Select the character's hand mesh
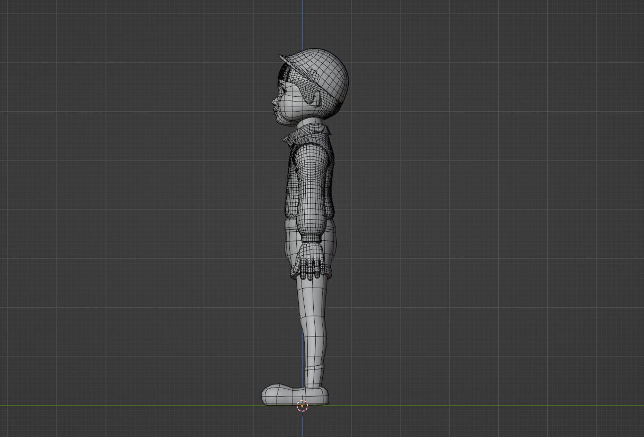This screenshot has width=644, height=437. point(311,260)
